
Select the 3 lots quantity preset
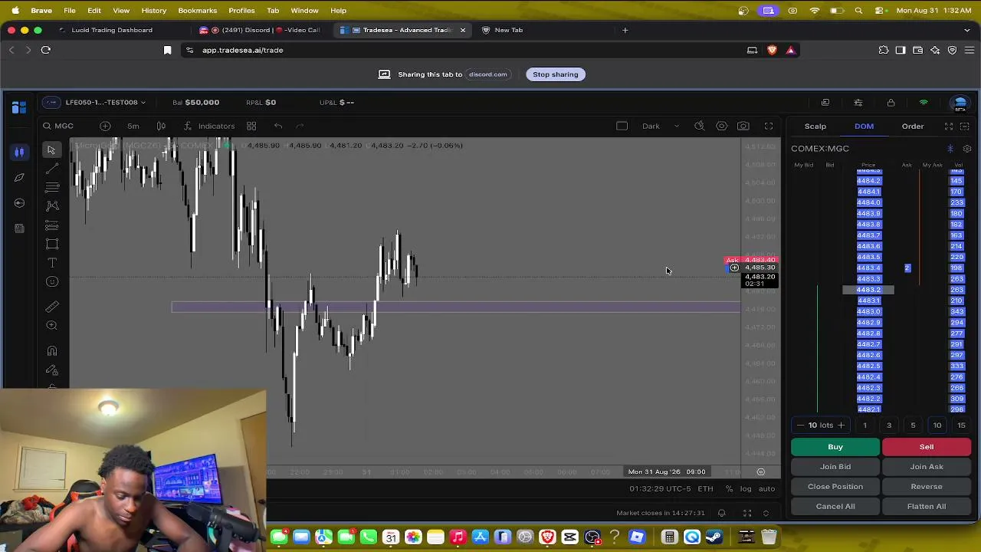(x=889, y=426)
